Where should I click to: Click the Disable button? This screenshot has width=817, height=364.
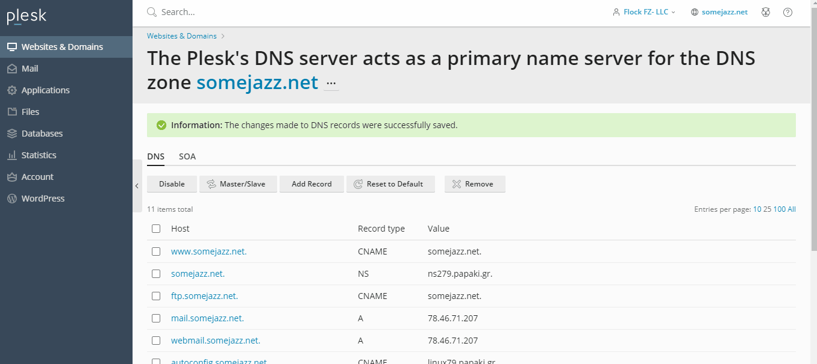[172, 184]
